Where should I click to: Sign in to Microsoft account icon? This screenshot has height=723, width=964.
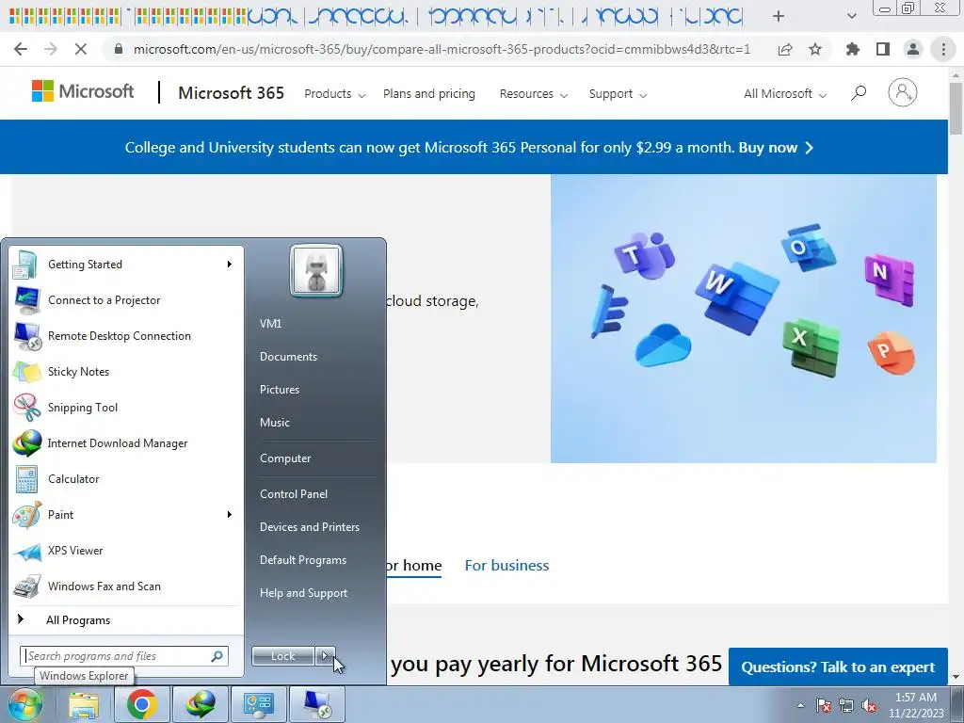[x=903, y=93]
